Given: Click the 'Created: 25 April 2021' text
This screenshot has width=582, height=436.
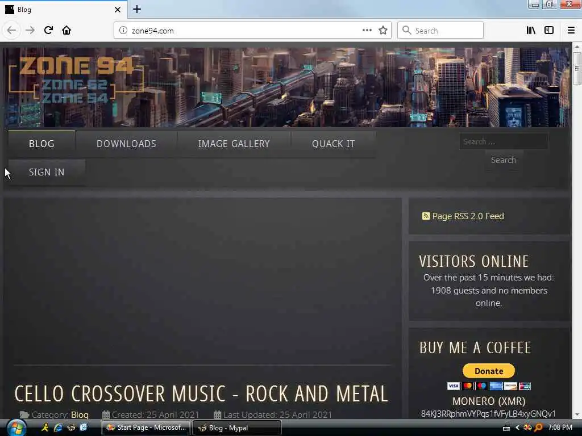Looking at the screenshot, I should (156, 415).
